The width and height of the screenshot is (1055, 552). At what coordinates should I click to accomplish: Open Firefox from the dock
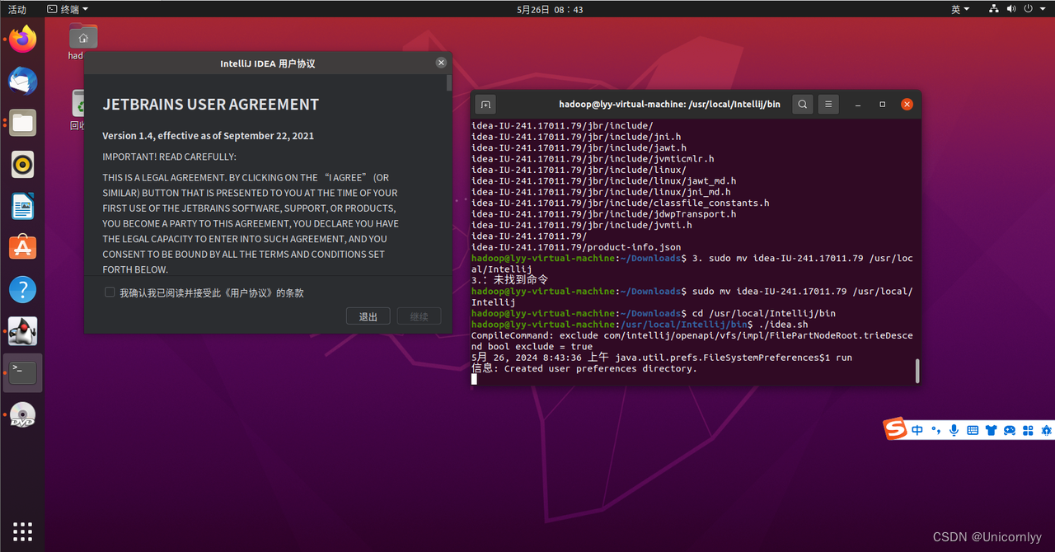click(23, 39)
